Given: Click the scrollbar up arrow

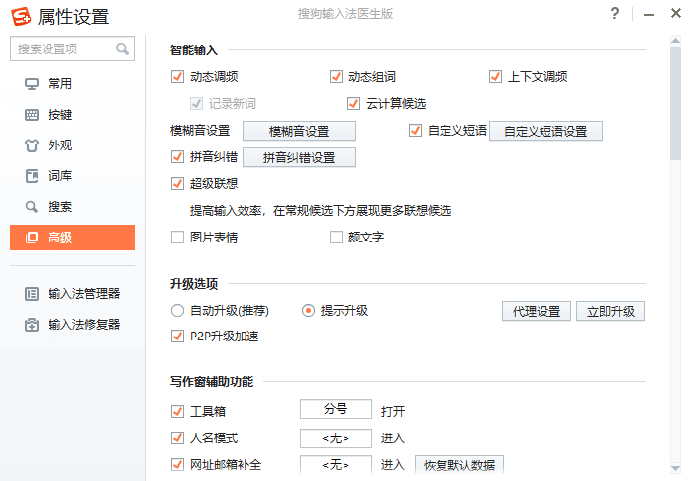Looking at the screenshot, I should tap(675, 41).
